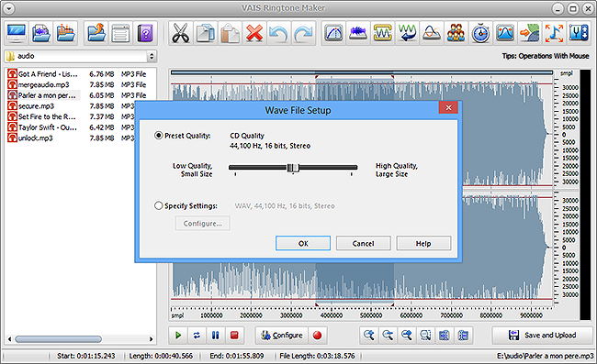Click the quality slider handle
The width and height of the screenshot is (597, 364).
pos(293,168)
